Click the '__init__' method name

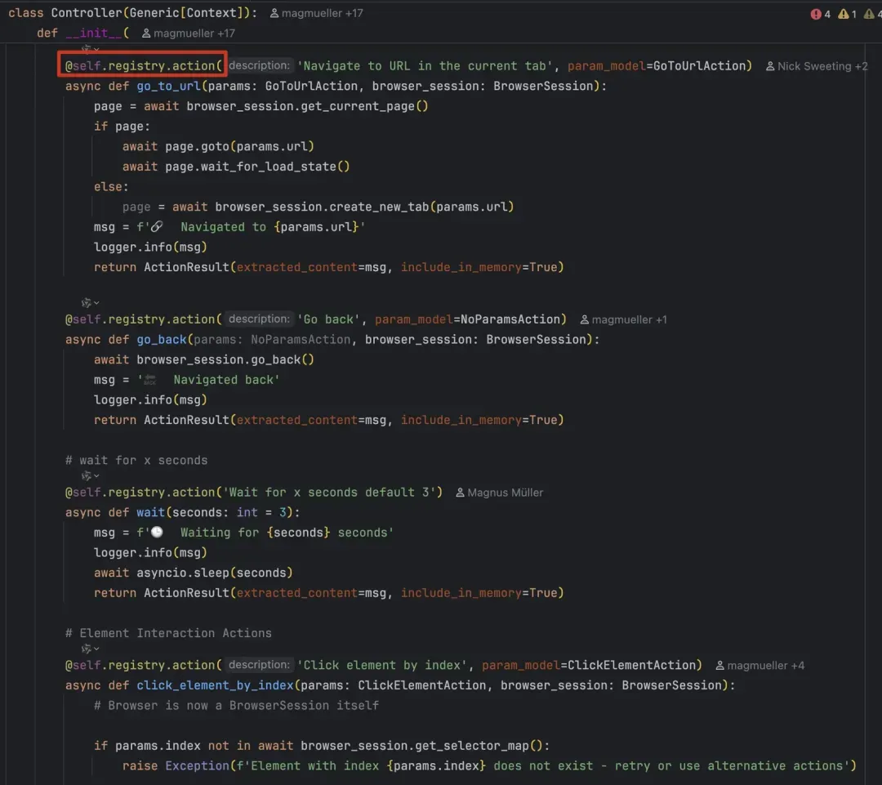tap(93, 33)
